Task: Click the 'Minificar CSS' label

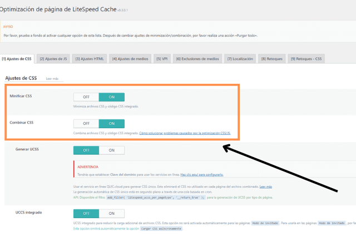Action: [x=21, y=96]
